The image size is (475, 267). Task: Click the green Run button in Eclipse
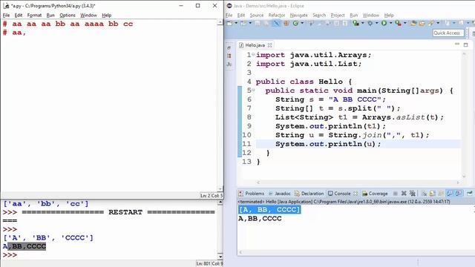point(384,23)
